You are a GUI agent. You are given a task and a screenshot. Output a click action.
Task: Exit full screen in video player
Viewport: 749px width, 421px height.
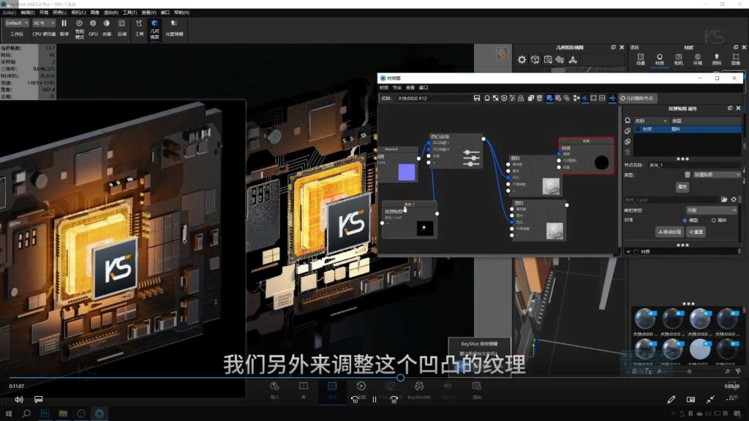click(x=710, y=399)
